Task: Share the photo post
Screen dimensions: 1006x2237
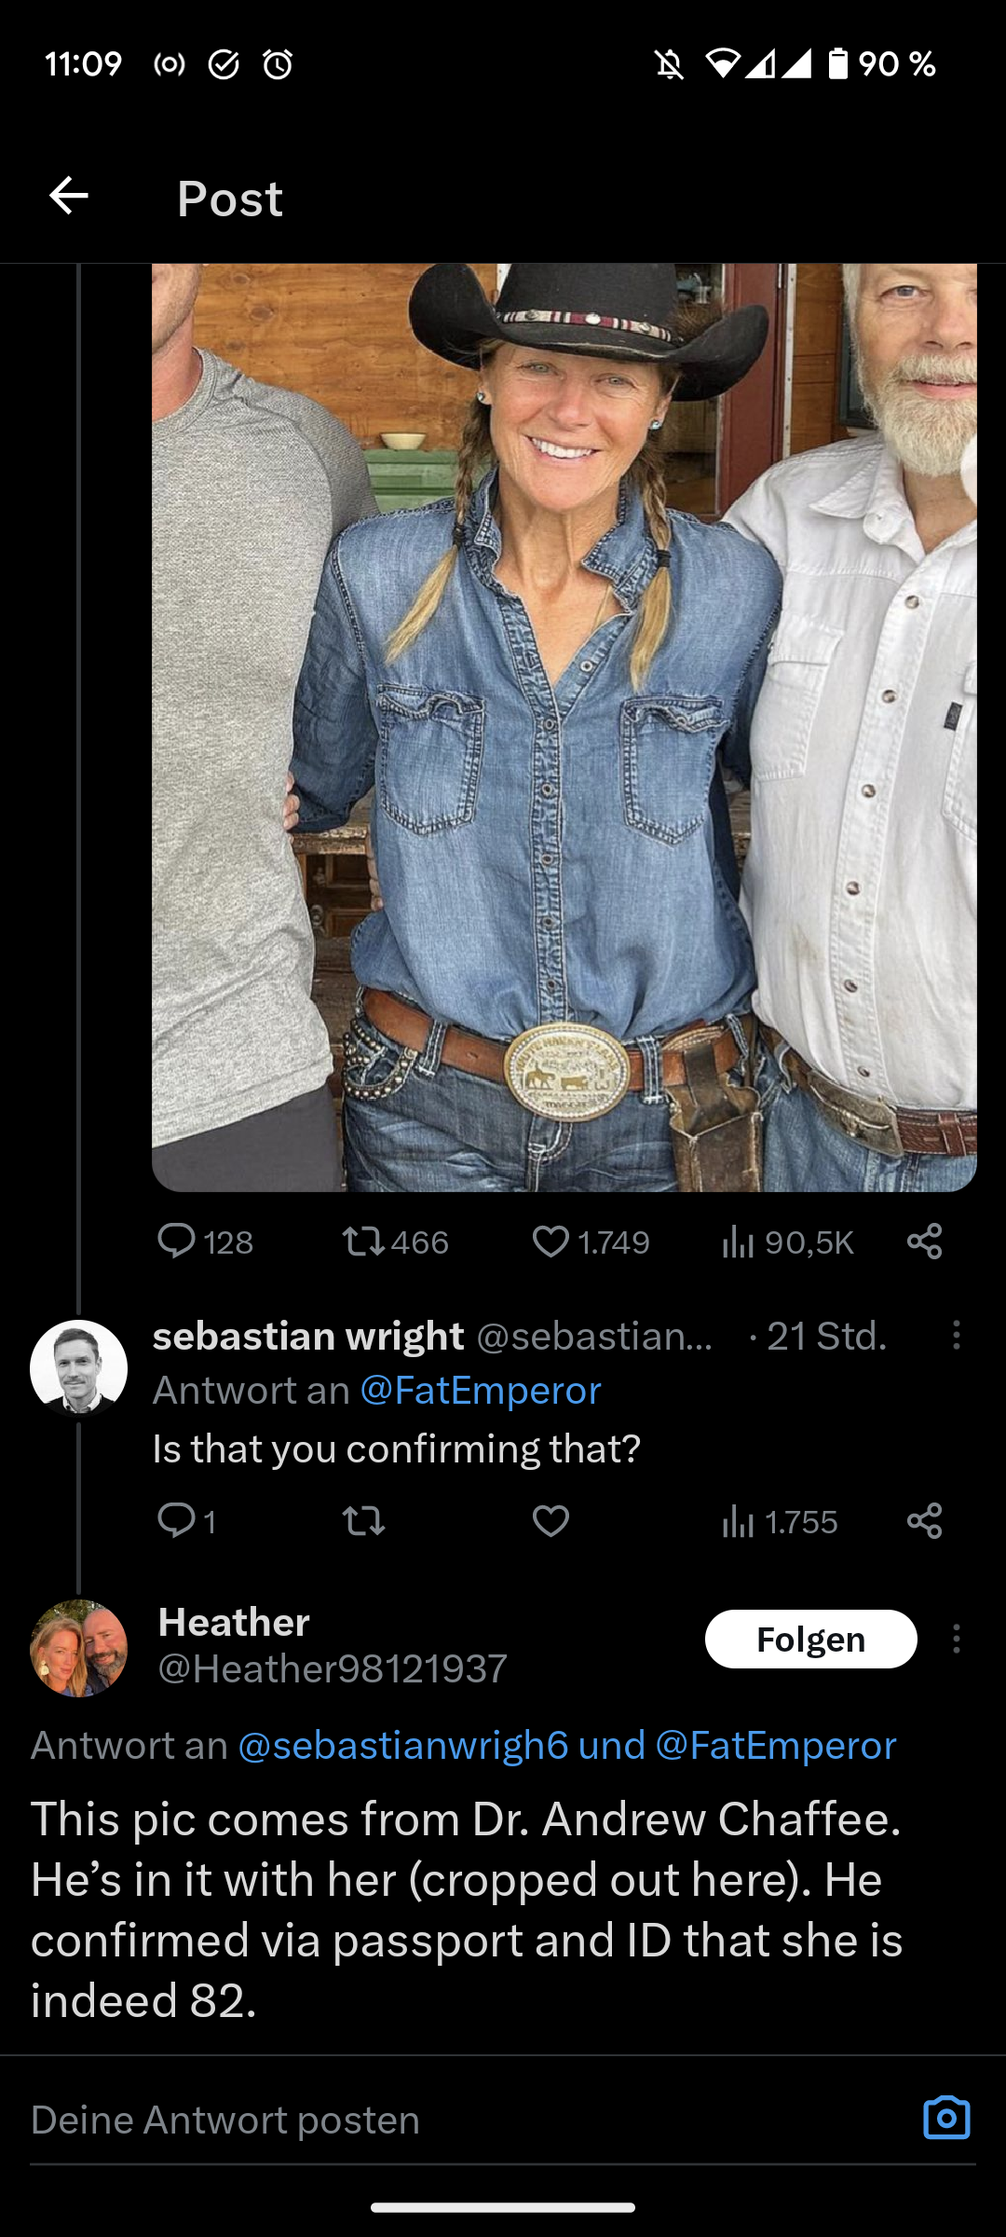Action: tap(925, 1242)
